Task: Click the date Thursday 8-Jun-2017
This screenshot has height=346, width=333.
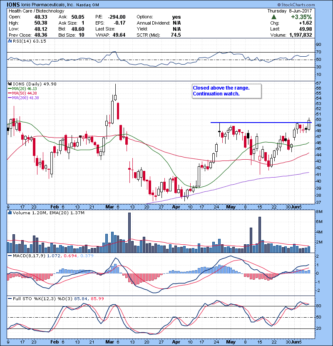Action: (290, 11)
